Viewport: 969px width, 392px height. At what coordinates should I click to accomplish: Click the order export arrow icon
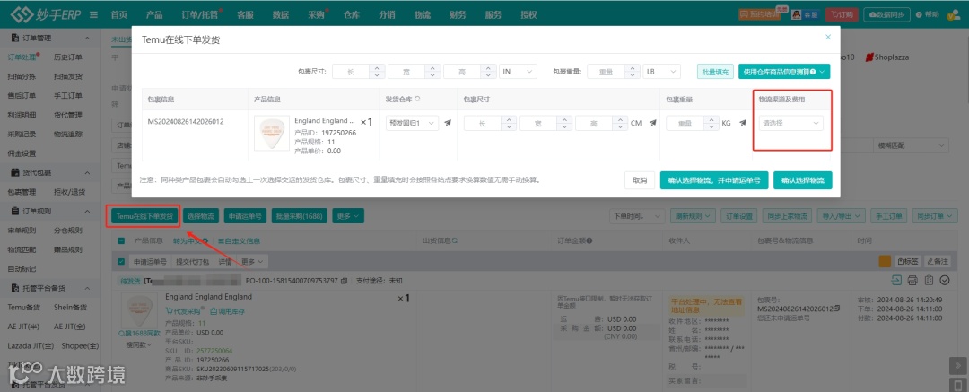point(898,281)
